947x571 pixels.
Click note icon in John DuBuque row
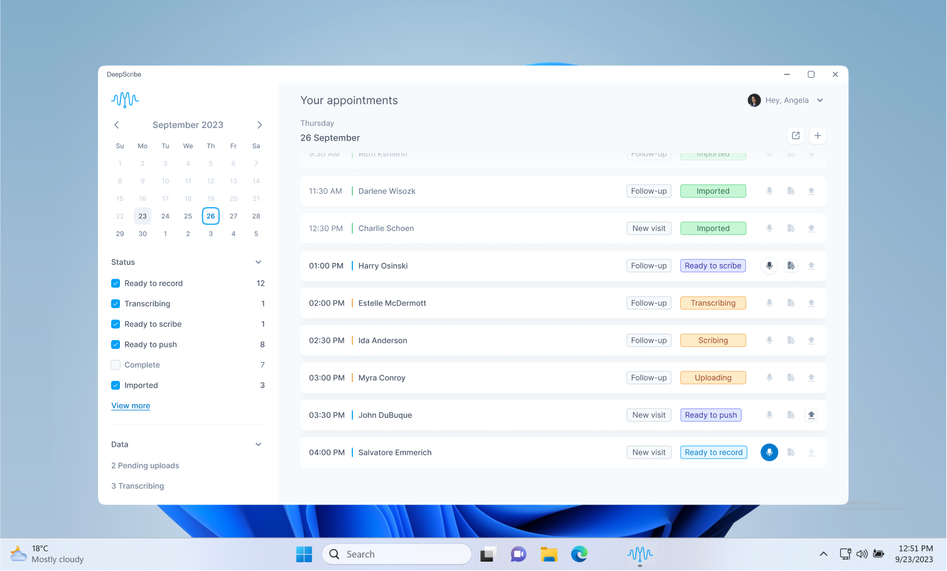pos(791,415)
